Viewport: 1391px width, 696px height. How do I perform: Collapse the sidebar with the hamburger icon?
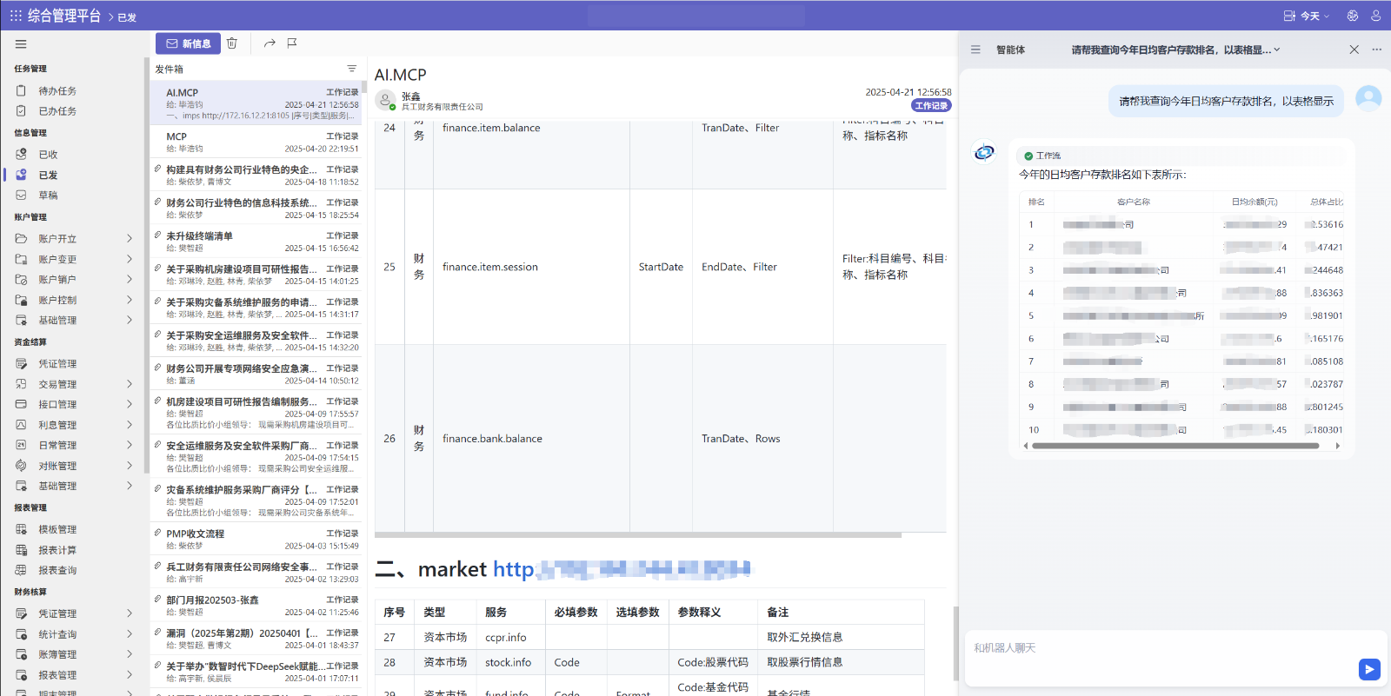coord(21,44)
